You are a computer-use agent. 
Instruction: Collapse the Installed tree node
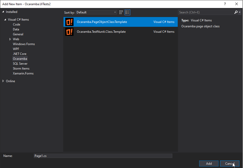coord(3,12)
